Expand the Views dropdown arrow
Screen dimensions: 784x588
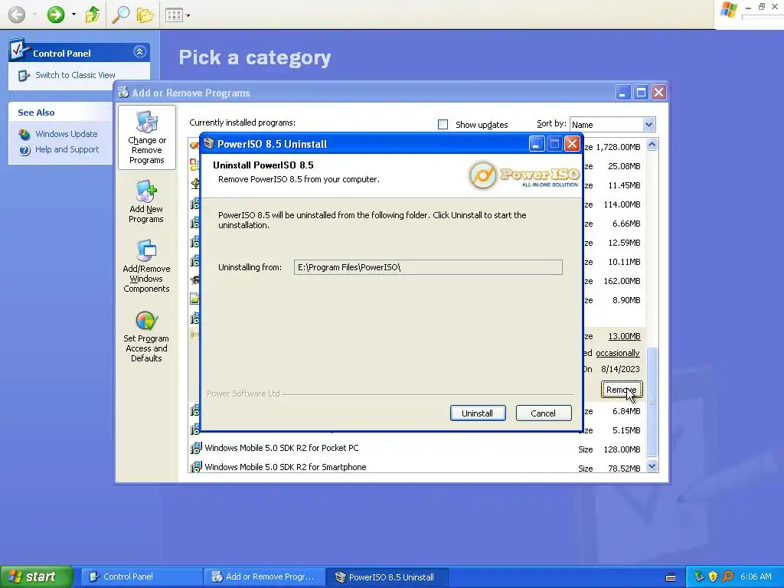(x=188, y=15)
